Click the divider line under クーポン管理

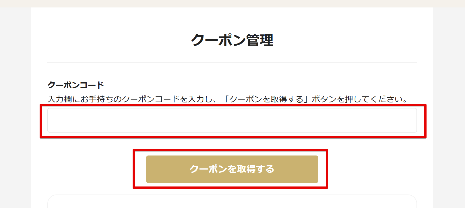(x=232, y=63)
